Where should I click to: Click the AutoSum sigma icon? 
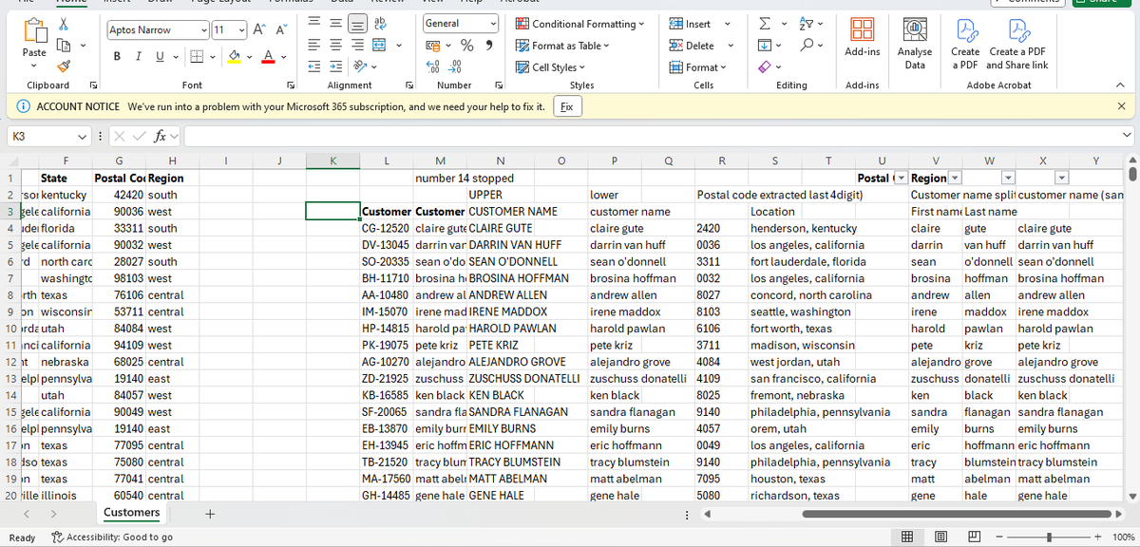(x=767, y=24)
